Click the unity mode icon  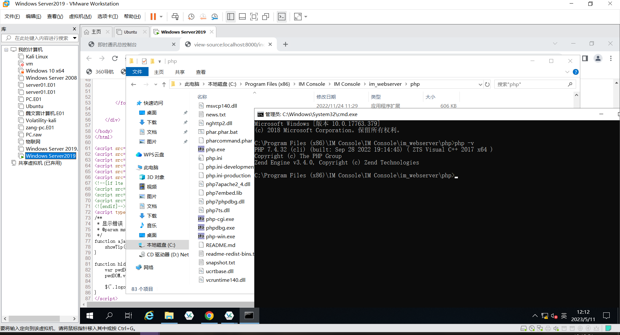[x=266, y=16]
